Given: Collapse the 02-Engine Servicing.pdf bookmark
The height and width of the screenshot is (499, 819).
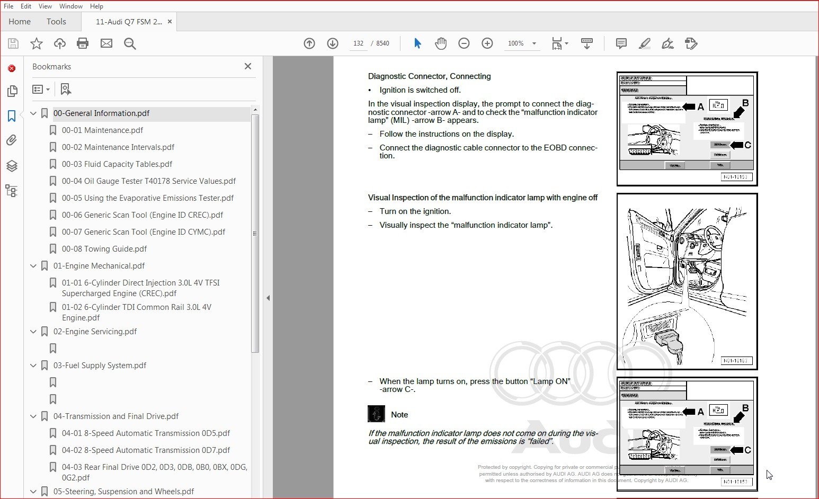Looking at the screenshot, I should [33, 332].
